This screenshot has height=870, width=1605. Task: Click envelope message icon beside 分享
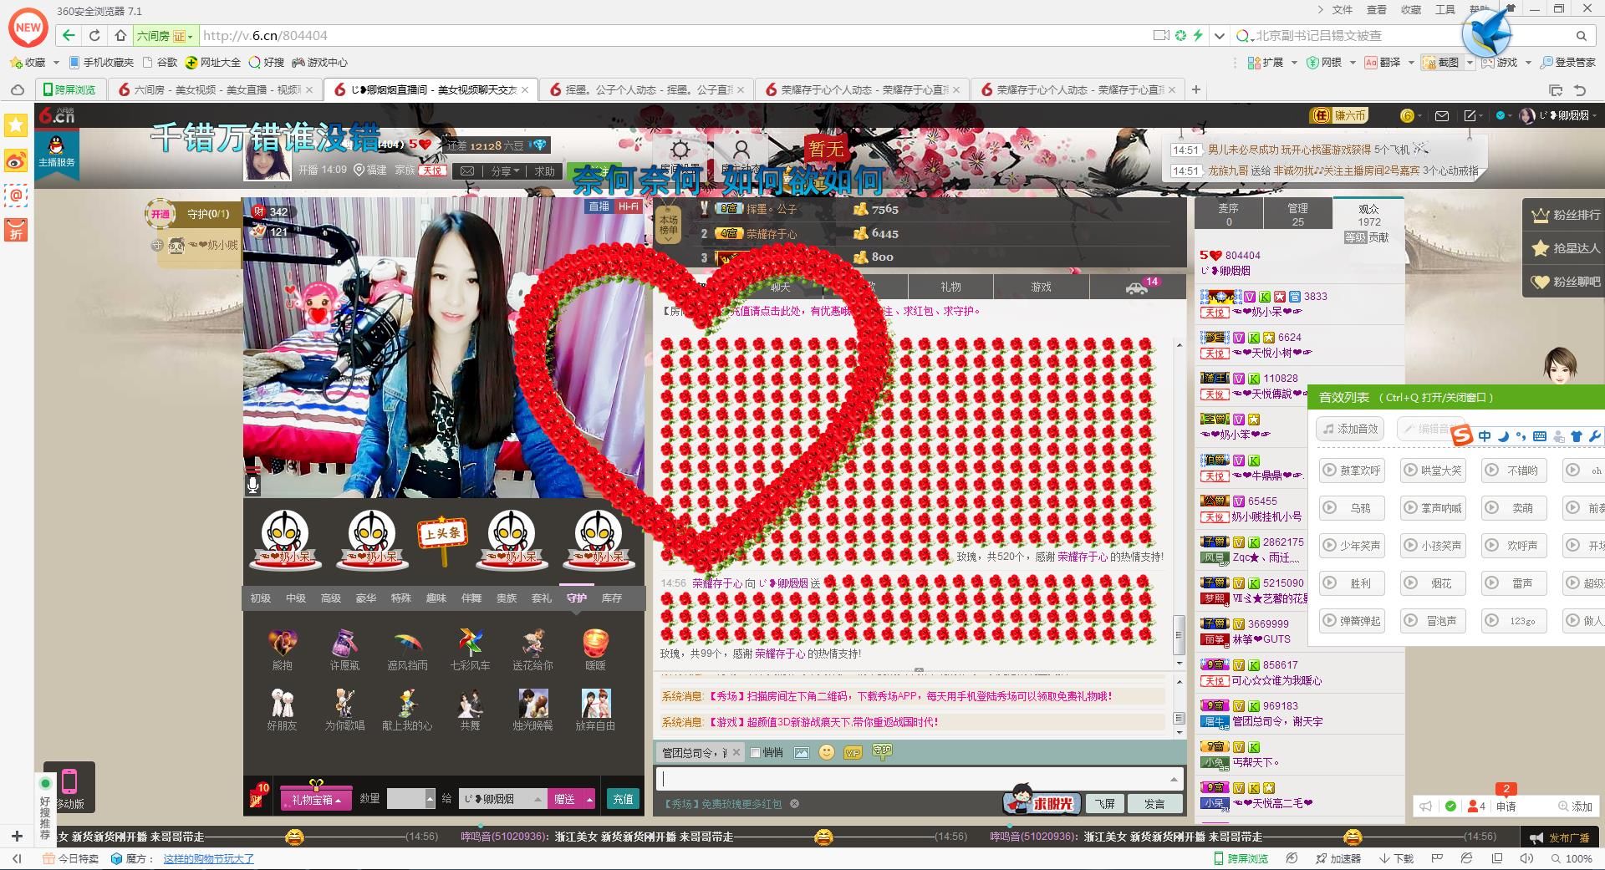[467, 170]
